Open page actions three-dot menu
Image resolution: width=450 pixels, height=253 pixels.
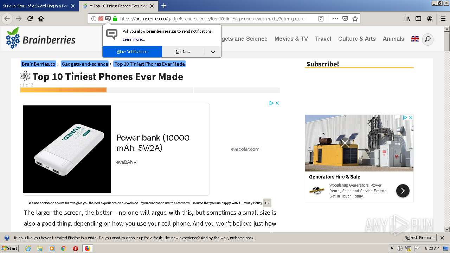tap(335, 19)
